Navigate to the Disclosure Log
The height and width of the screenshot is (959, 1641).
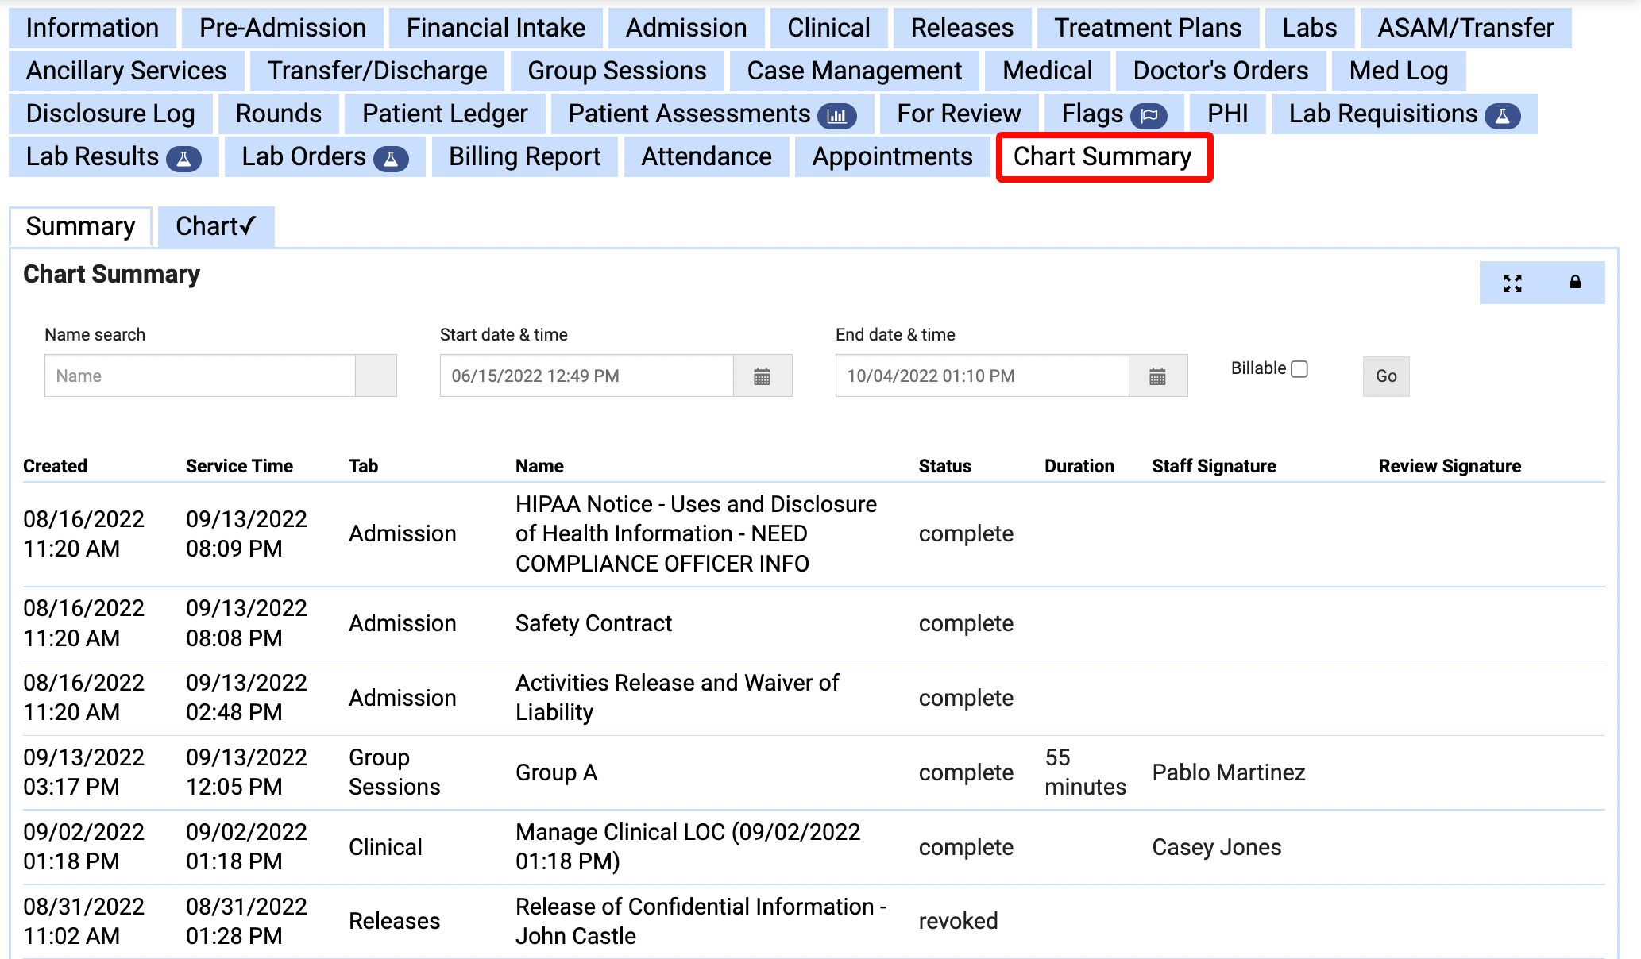coord(110,114)
